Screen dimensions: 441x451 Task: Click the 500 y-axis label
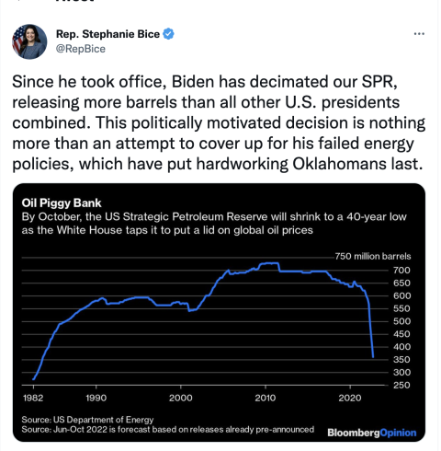401,321
